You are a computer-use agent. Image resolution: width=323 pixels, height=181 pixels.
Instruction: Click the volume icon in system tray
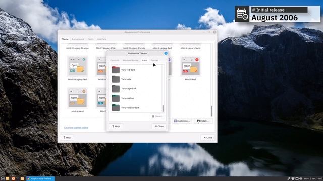[301, 179]
